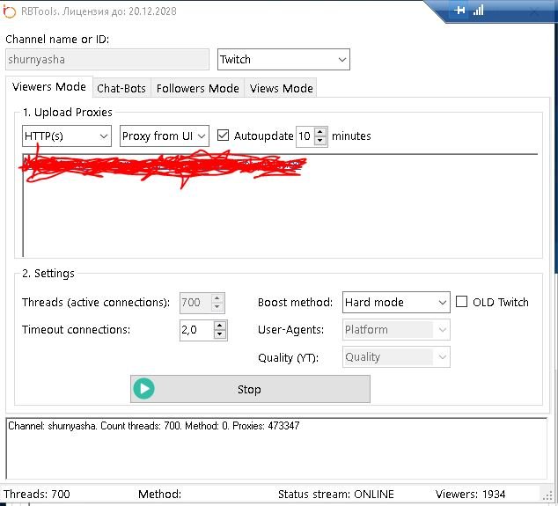The width and height of the screenshot is (558, 506).
Task: Decrease Timeout connections value with down arrow
Action: coord(219,334)
